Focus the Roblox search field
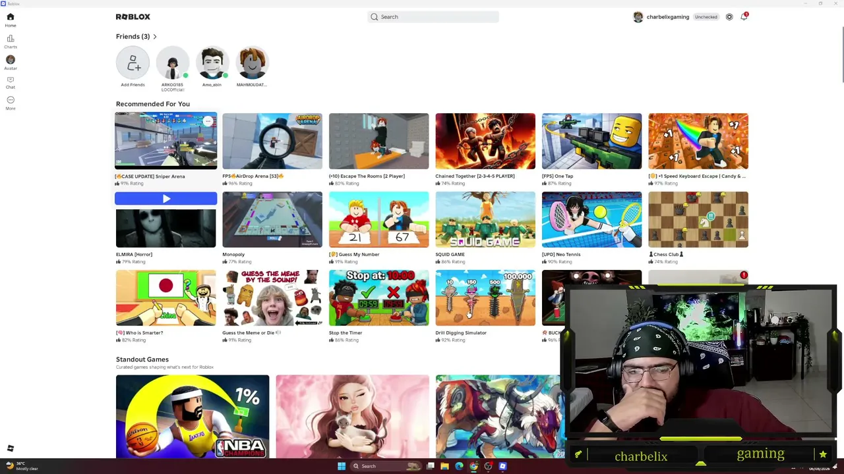 [x=433, y=16]
